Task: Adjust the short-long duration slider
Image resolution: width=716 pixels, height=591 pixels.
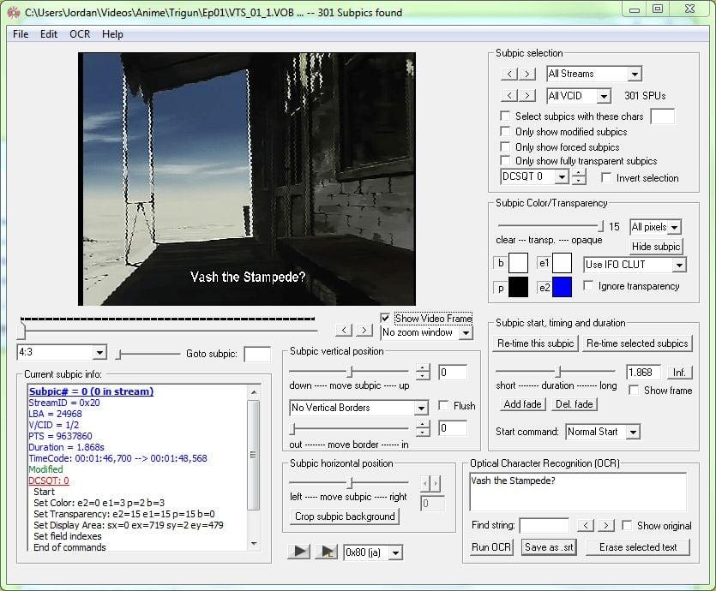Action: tap(556, 372)
